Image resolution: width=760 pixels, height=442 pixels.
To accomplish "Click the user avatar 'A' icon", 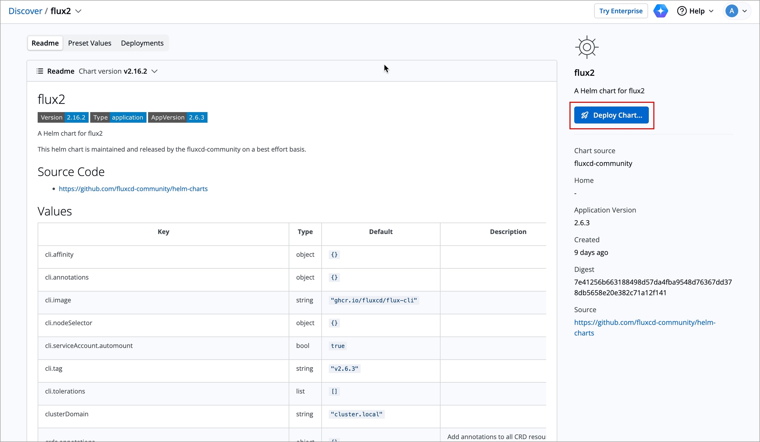I will tap(731, 11).
